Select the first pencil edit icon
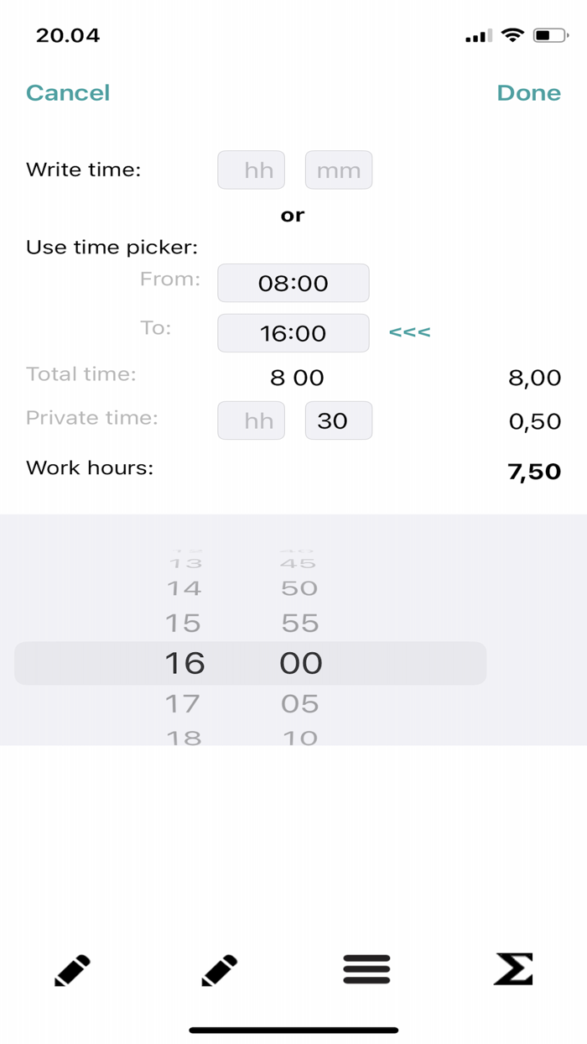 (72, 969)
